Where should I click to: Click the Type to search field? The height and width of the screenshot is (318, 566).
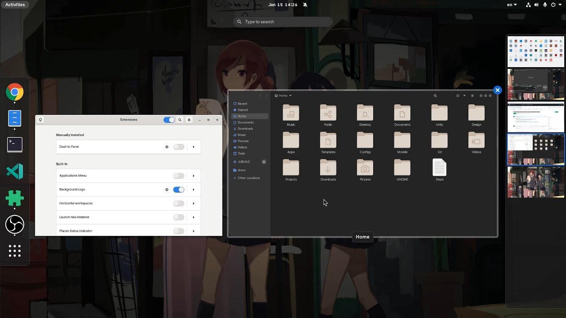pos(283,22)
